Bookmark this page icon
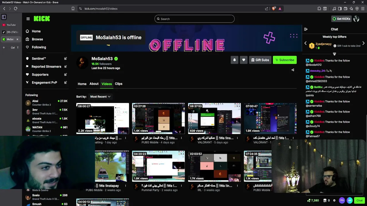 [x=73, y=9]
